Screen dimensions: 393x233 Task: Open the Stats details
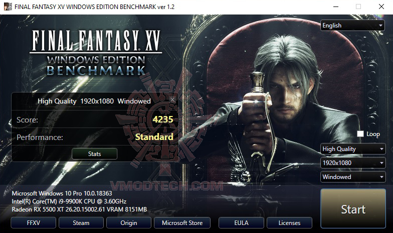[x=94, y=154]
